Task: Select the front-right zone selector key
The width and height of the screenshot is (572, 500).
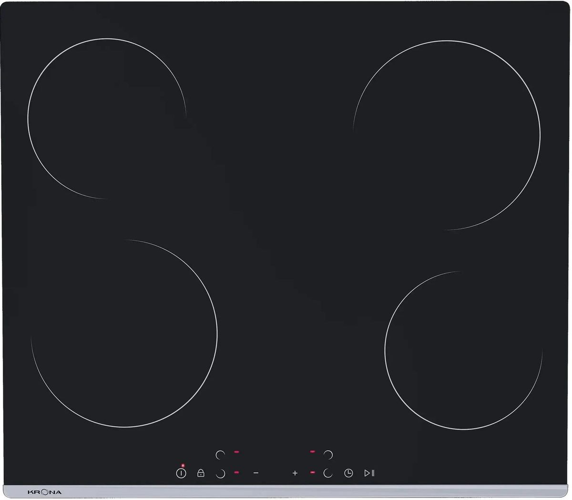Action: tap(328, 473)
